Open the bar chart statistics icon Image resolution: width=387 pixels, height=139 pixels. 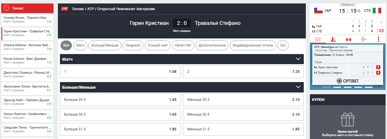tap(333, 39)
